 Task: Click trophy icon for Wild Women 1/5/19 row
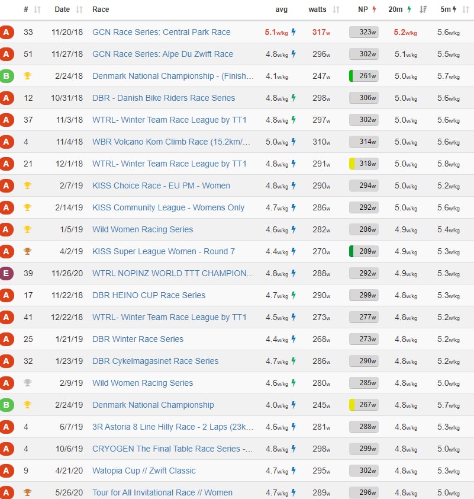coord(27,229)
